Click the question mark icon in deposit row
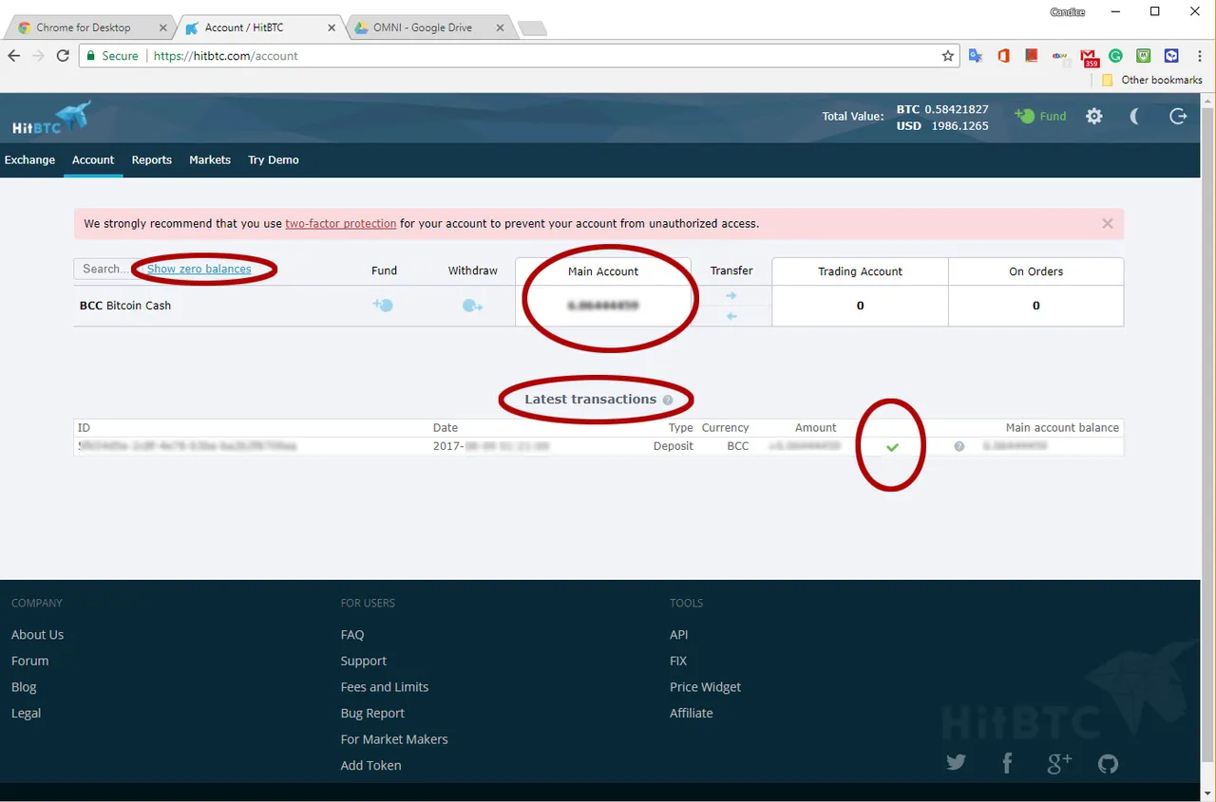The image size is (1216, 802). coord(959,446)
